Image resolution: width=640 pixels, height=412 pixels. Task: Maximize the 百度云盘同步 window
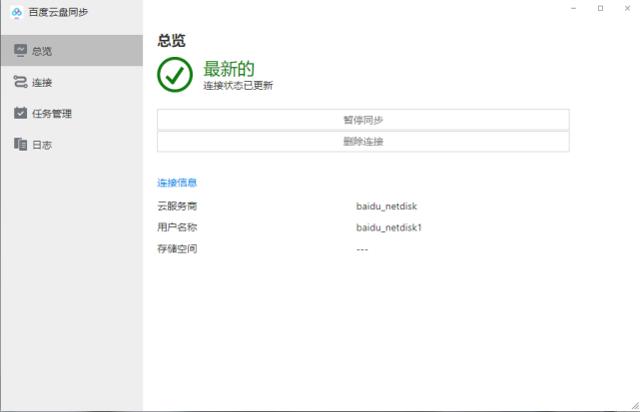[x=600, y=8]
